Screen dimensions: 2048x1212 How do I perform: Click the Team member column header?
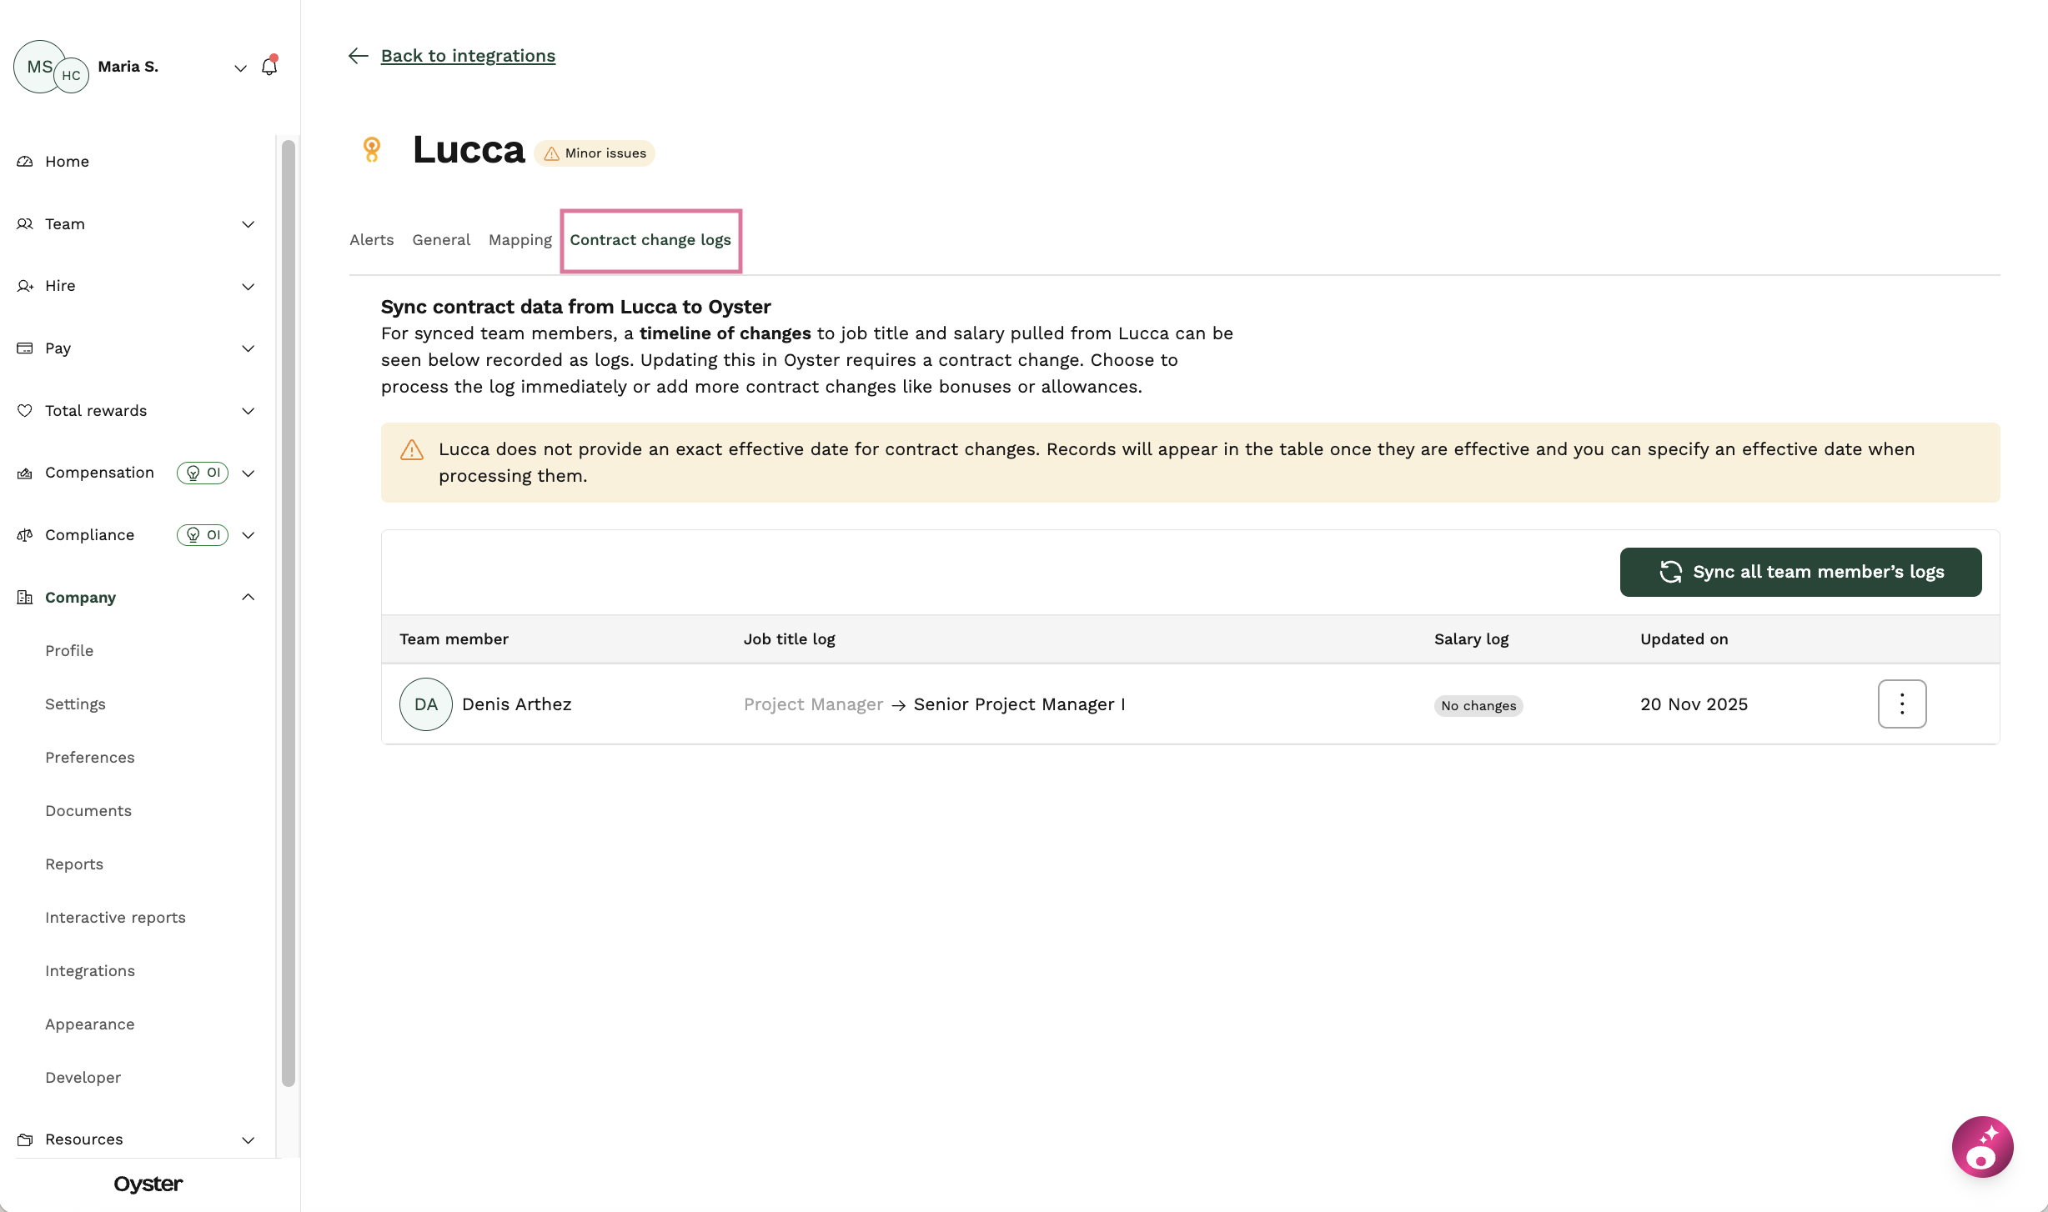pyautogui.click(x=454, y=639)
